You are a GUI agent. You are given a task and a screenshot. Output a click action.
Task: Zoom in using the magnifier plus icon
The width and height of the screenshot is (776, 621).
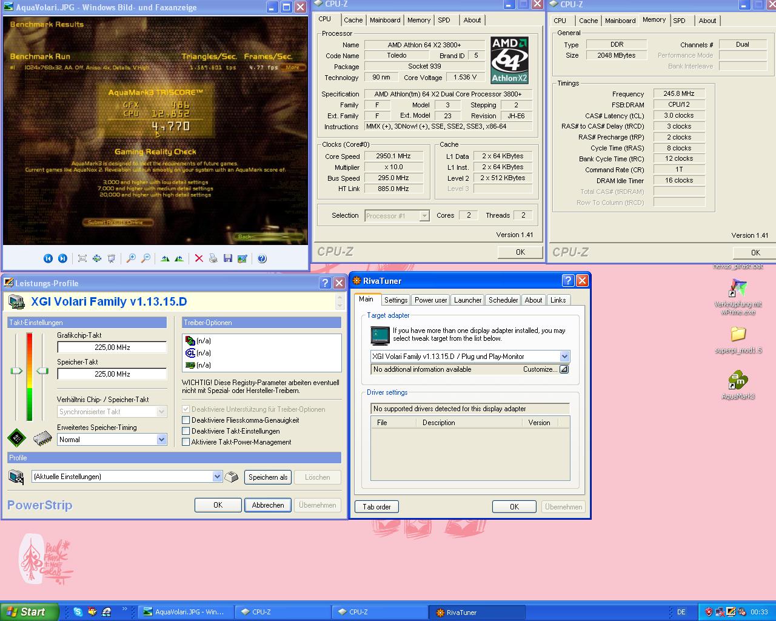pos(131,258)
